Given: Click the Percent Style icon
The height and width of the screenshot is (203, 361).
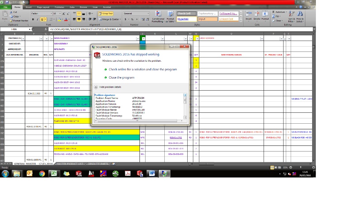Looking at the screenshot, I should point(132,19).
